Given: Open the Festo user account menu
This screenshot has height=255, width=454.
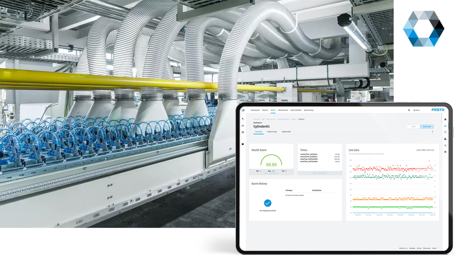Looking at the screenshot, I should coord(416,110).
